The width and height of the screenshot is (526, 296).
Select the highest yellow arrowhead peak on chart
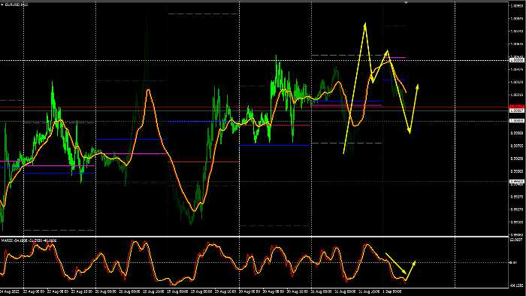(365, 25)
